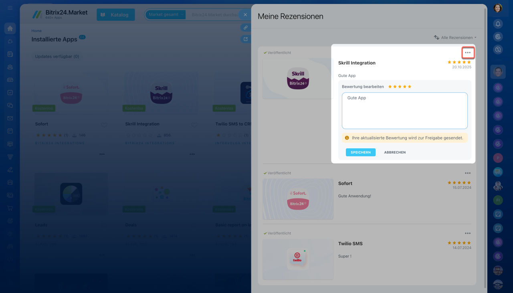Select the Updates verfügbar (0) filter

pos(57,57)
